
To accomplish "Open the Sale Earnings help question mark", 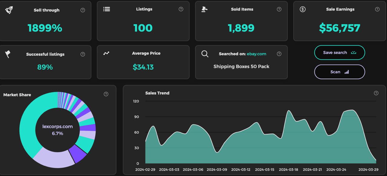I will click(377, 9).
